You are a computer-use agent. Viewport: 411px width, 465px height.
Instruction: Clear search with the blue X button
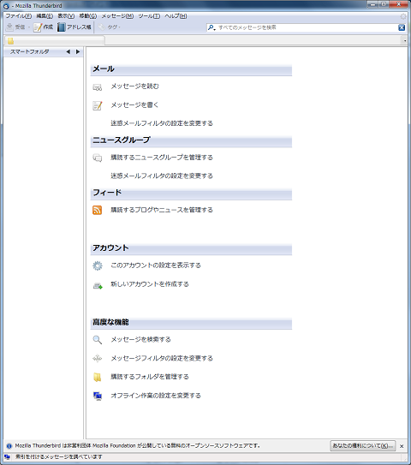pyautogui.click(x=402, y=27)
